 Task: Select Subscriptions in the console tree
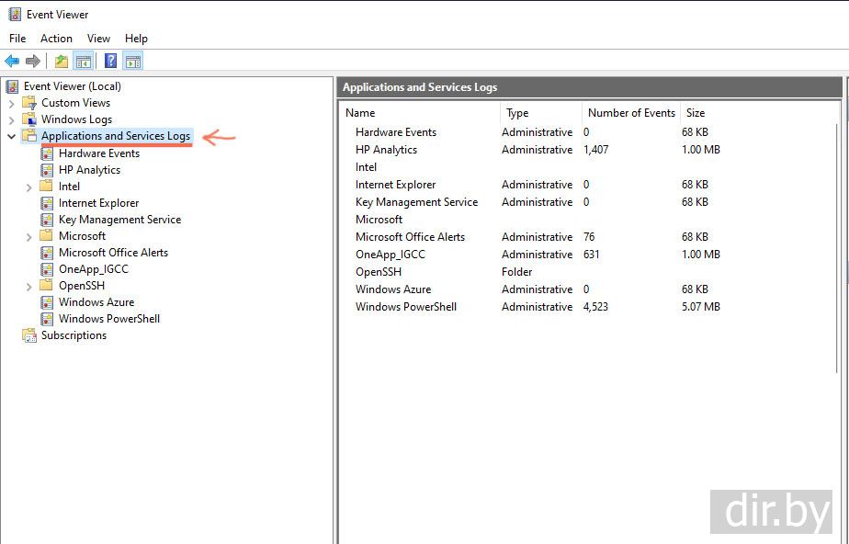pos(74,335)
